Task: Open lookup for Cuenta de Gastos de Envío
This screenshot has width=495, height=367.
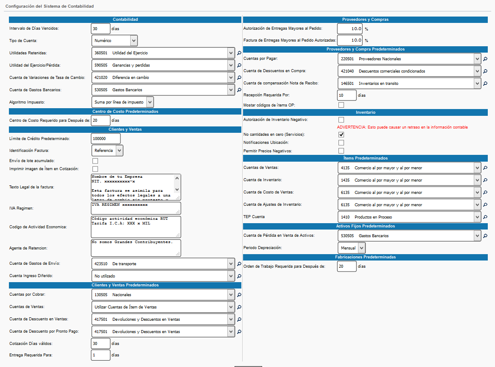Action: point(239,264)
